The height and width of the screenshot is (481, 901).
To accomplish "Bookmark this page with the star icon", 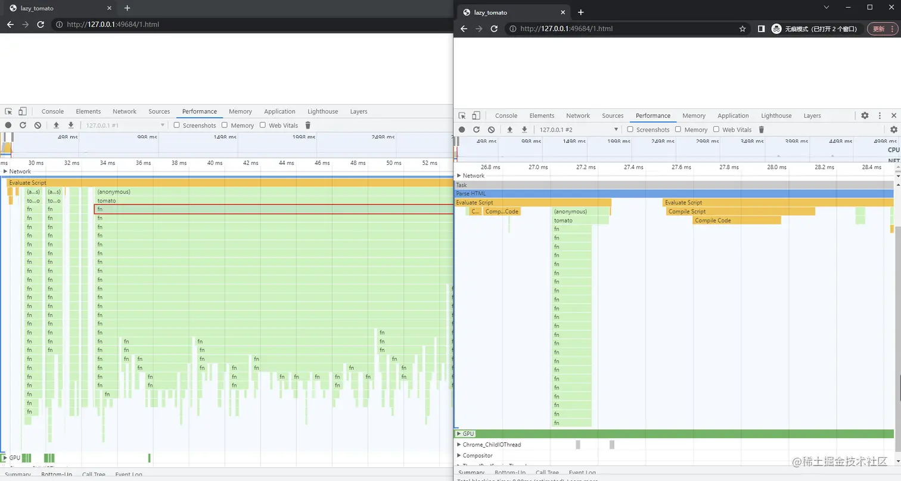I will [742, 29].
